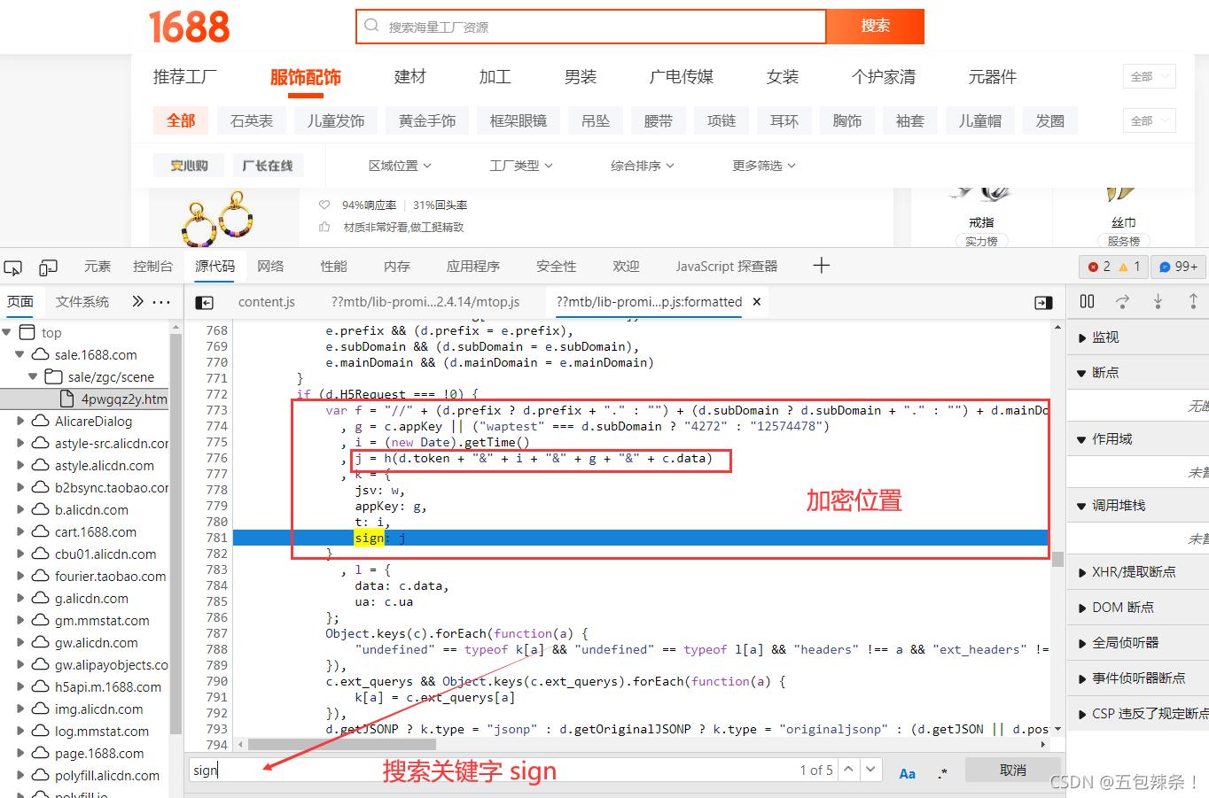Image resolution: width=1209 pixels, height=798 pixels.
Task: Pause script execution in the debugger
Action: 1087,301
